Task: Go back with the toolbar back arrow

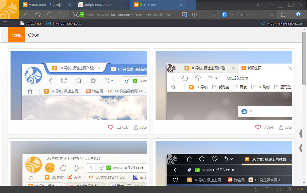Action: pyautogui.click(x=25, y=15)
